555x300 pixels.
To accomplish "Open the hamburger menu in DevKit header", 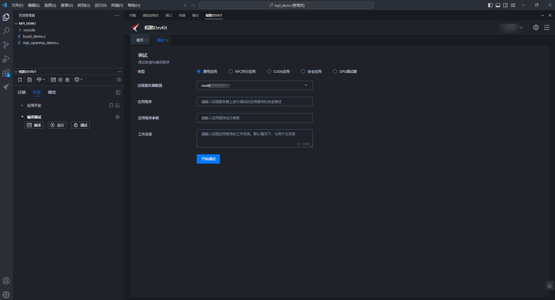I will click(547, 27).
